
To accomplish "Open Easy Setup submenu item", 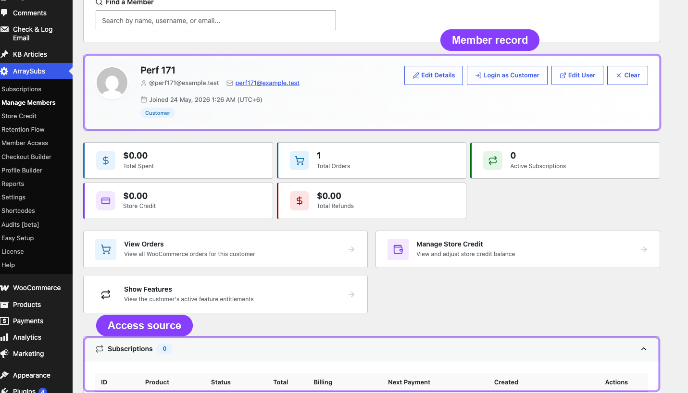I will click(17, 238).
